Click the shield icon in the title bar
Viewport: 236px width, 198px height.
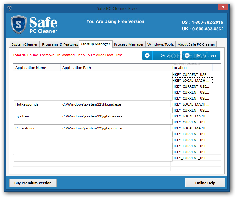click(9, 8)
